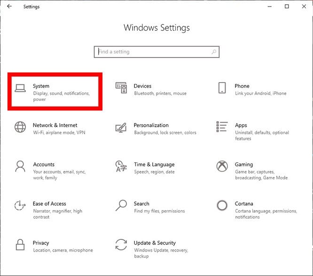The image size is (313, 276).
Task: Click the Update & Security refresh arrows icon
Action: (x=121, y=245)
